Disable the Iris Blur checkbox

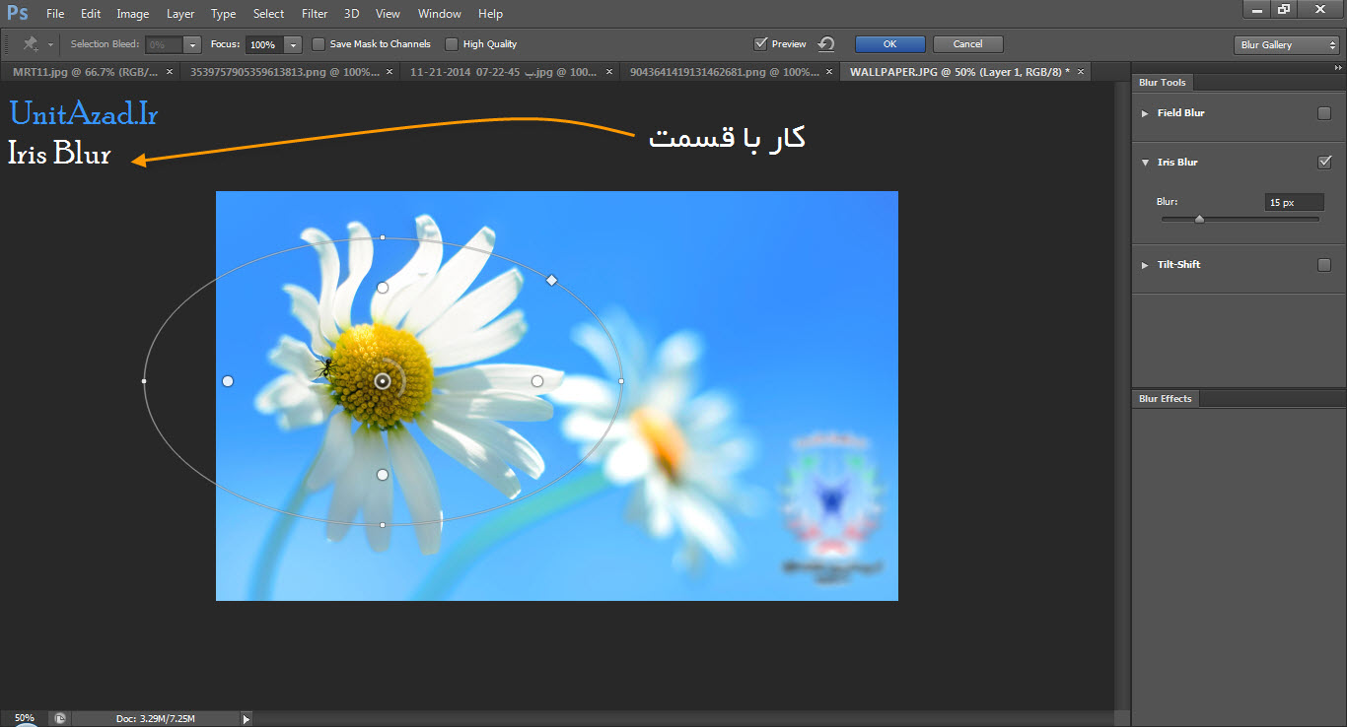(x=1324, y=163)
